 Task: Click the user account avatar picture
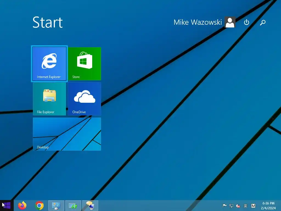pos(230,22)
